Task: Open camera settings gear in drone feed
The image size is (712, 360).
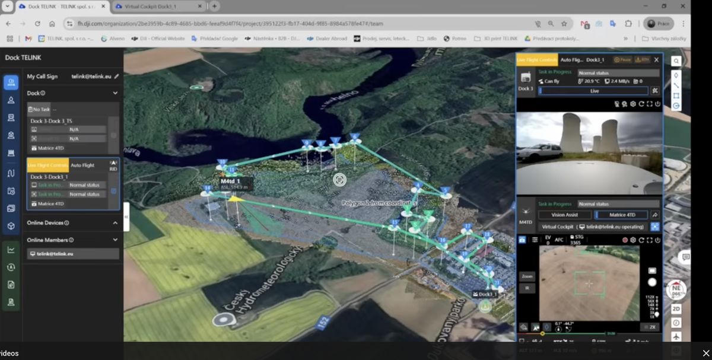Action: pyautogui.click(x=633, y=240)
